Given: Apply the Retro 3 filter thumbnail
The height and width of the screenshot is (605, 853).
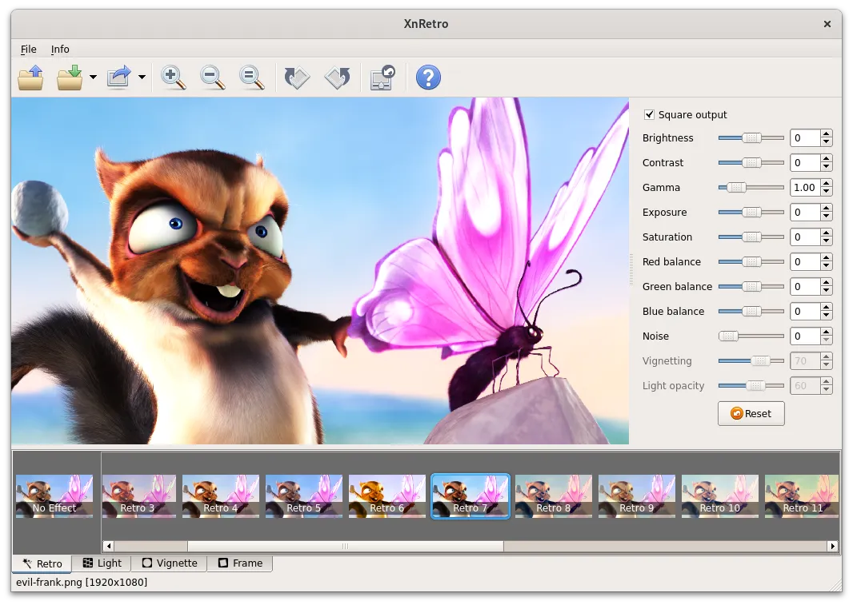Looking at the screenshot, I should [138, 496].
